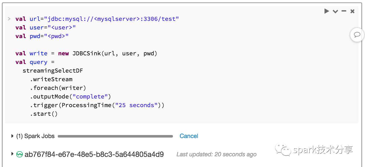Click the WeChat logo watermark icon
The image size is (365, 167).
(283, 150)
